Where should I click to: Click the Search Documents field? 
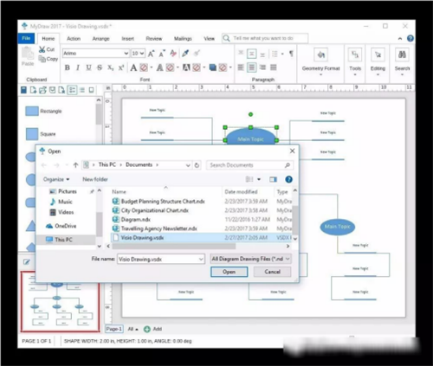tap(250, 165)
